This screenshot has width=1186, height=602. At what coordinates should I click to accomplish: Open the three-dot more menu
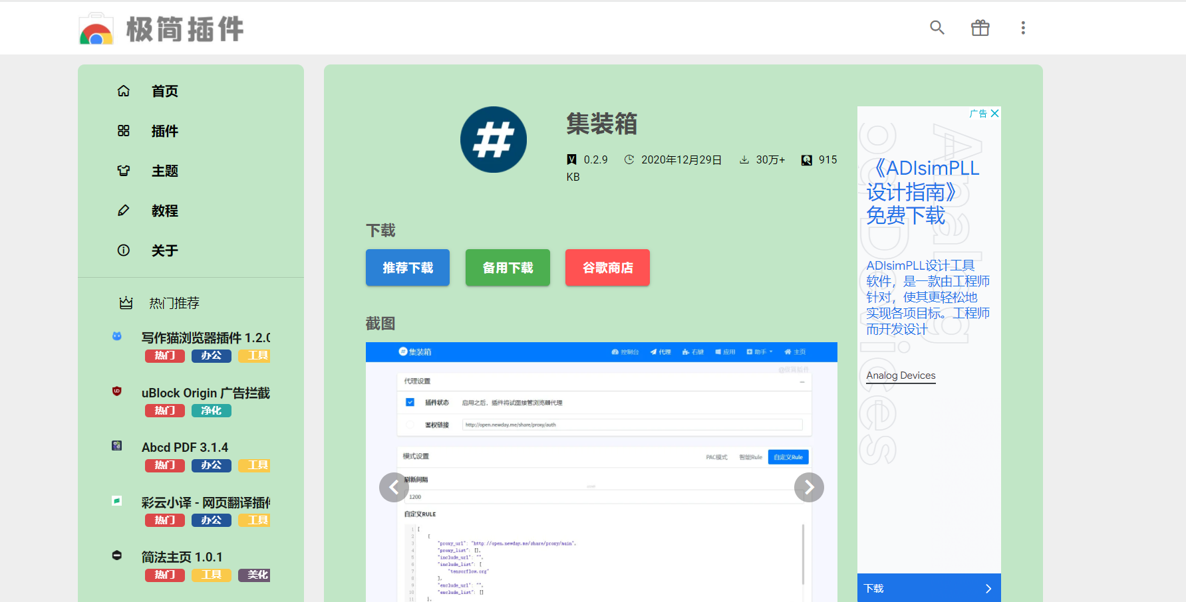1023,28
